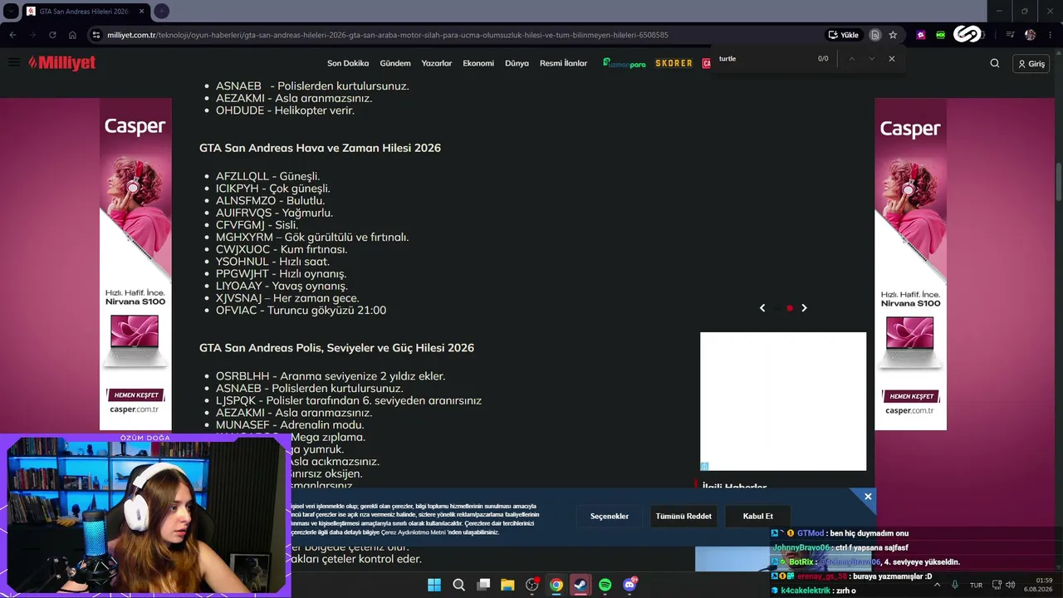
Task: Click Tümünü Reddet cookie button
Action: click(x=683, y=516)
